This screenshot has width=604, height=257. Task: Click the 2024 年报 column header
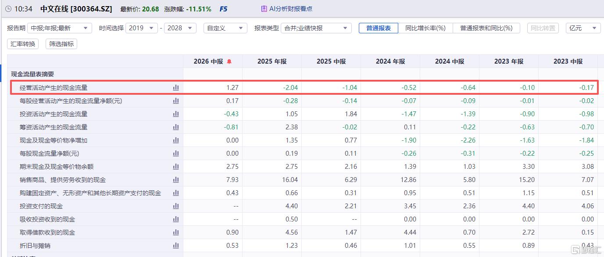pyautogui.click(x=390, y=61)
